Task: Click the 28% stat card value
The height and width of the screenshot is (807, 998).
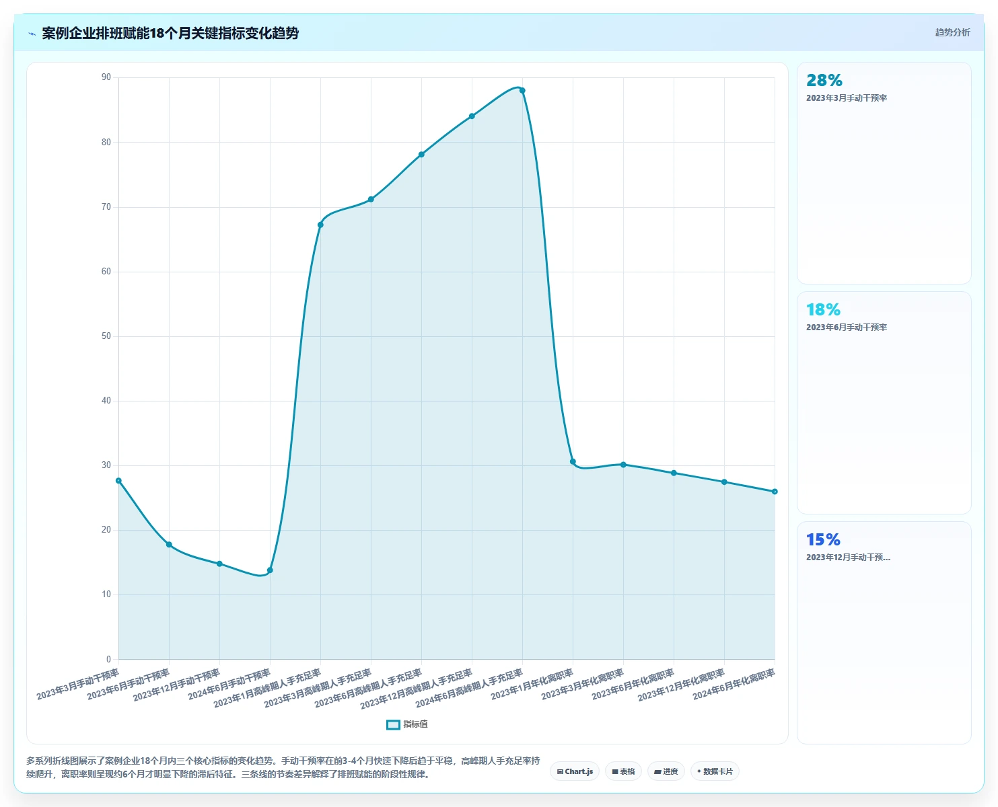Action: (x=824, y=80)
